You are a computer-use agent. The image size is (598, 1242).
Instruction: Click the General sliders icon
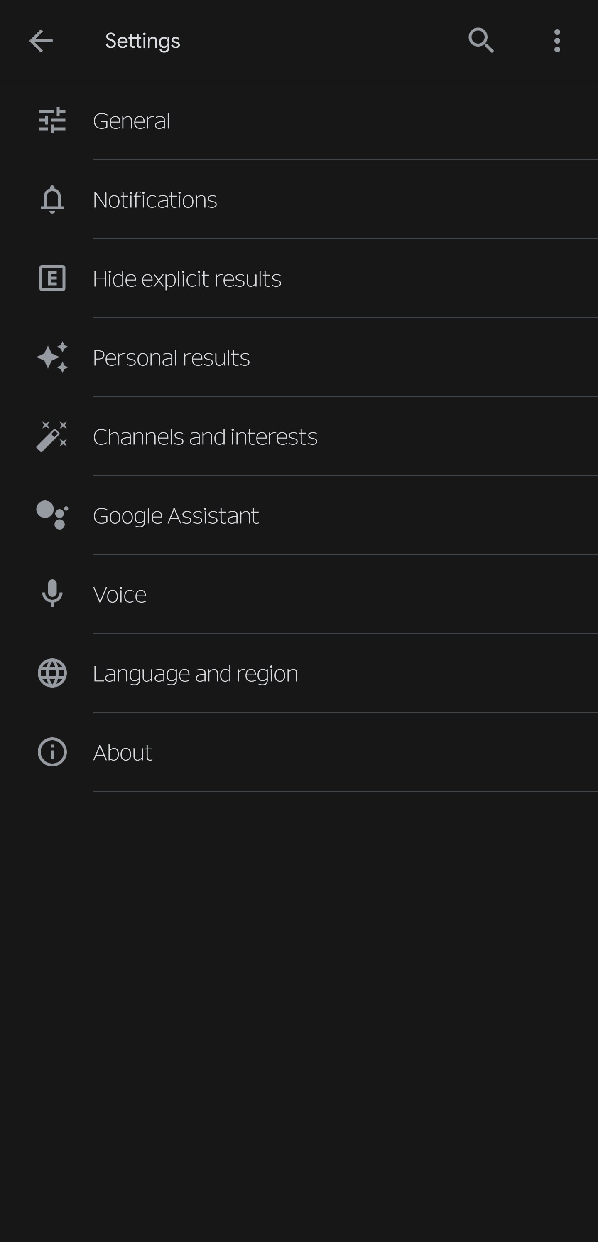52,120
